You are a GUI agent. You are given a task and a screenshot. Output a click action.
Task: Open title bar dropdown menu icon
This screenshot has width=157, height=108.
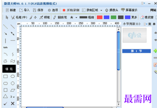[x=143, y=3]
